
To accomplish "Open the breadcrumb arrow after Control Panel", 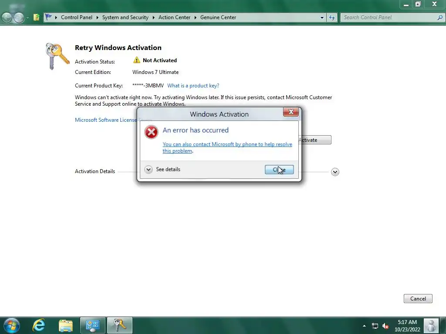I will click(97, 17).
